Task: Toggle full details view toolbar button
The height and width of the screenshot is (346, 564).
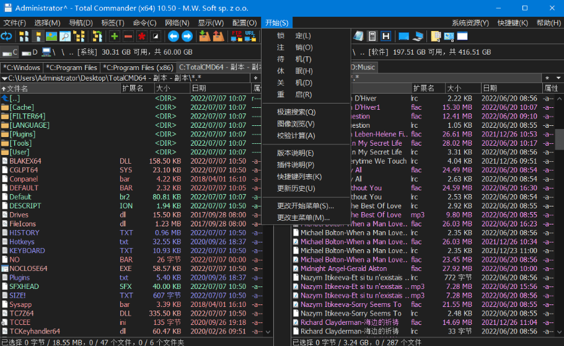Action: click(x=38, y=37)
